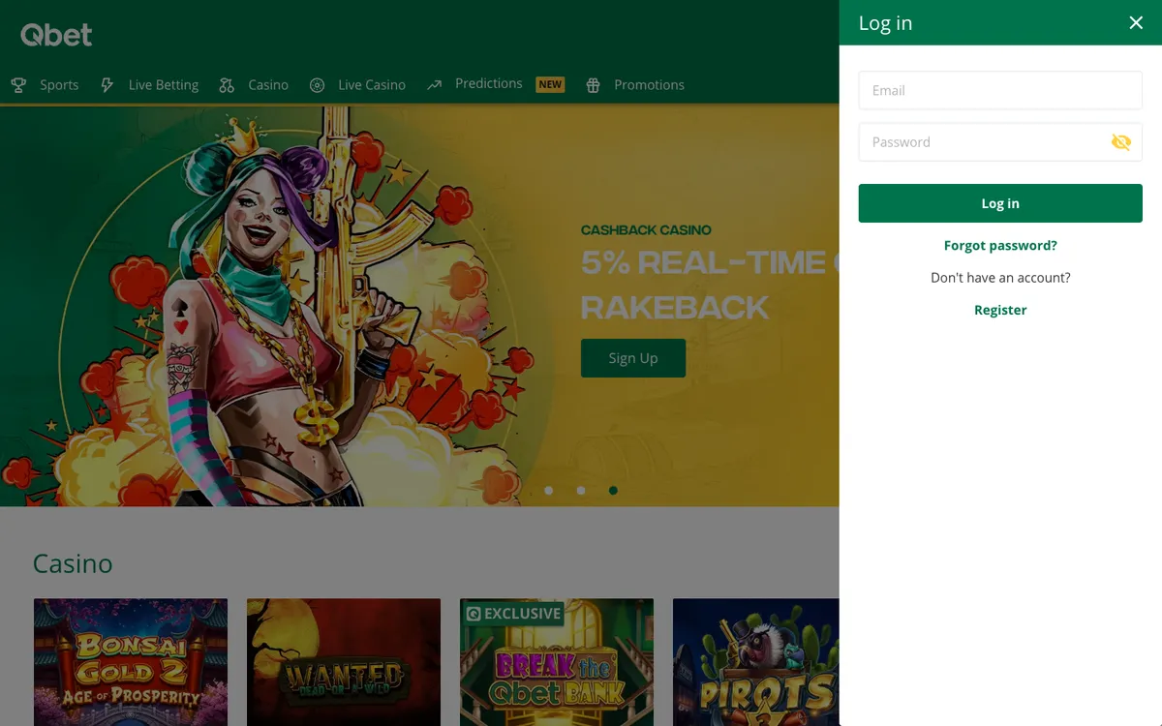Viewport: 1162px width, 726px height.
Task: Open the Live Betting section
Action: (x=163, y=85)
